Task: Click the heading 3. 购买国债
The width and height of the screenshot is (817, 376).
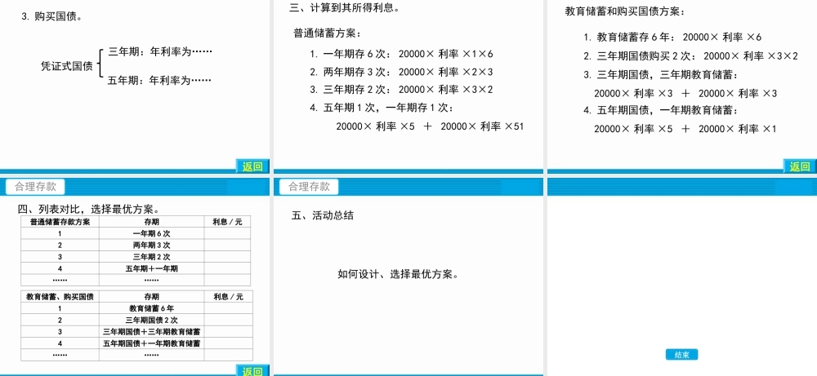Action: [51, 16]
